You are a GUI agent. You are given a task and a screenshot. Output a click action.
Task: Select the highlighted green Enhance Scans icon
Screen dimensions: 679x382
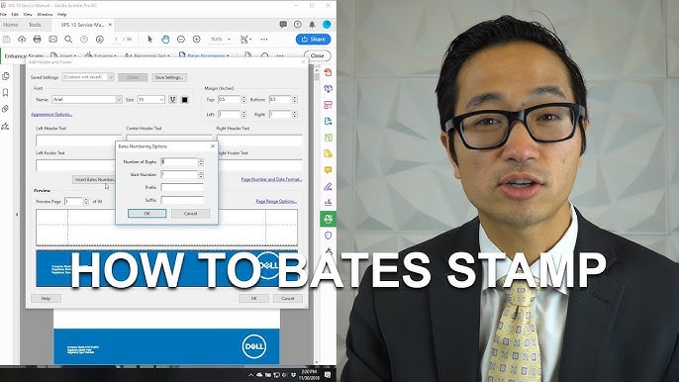[x=328, y=219]
